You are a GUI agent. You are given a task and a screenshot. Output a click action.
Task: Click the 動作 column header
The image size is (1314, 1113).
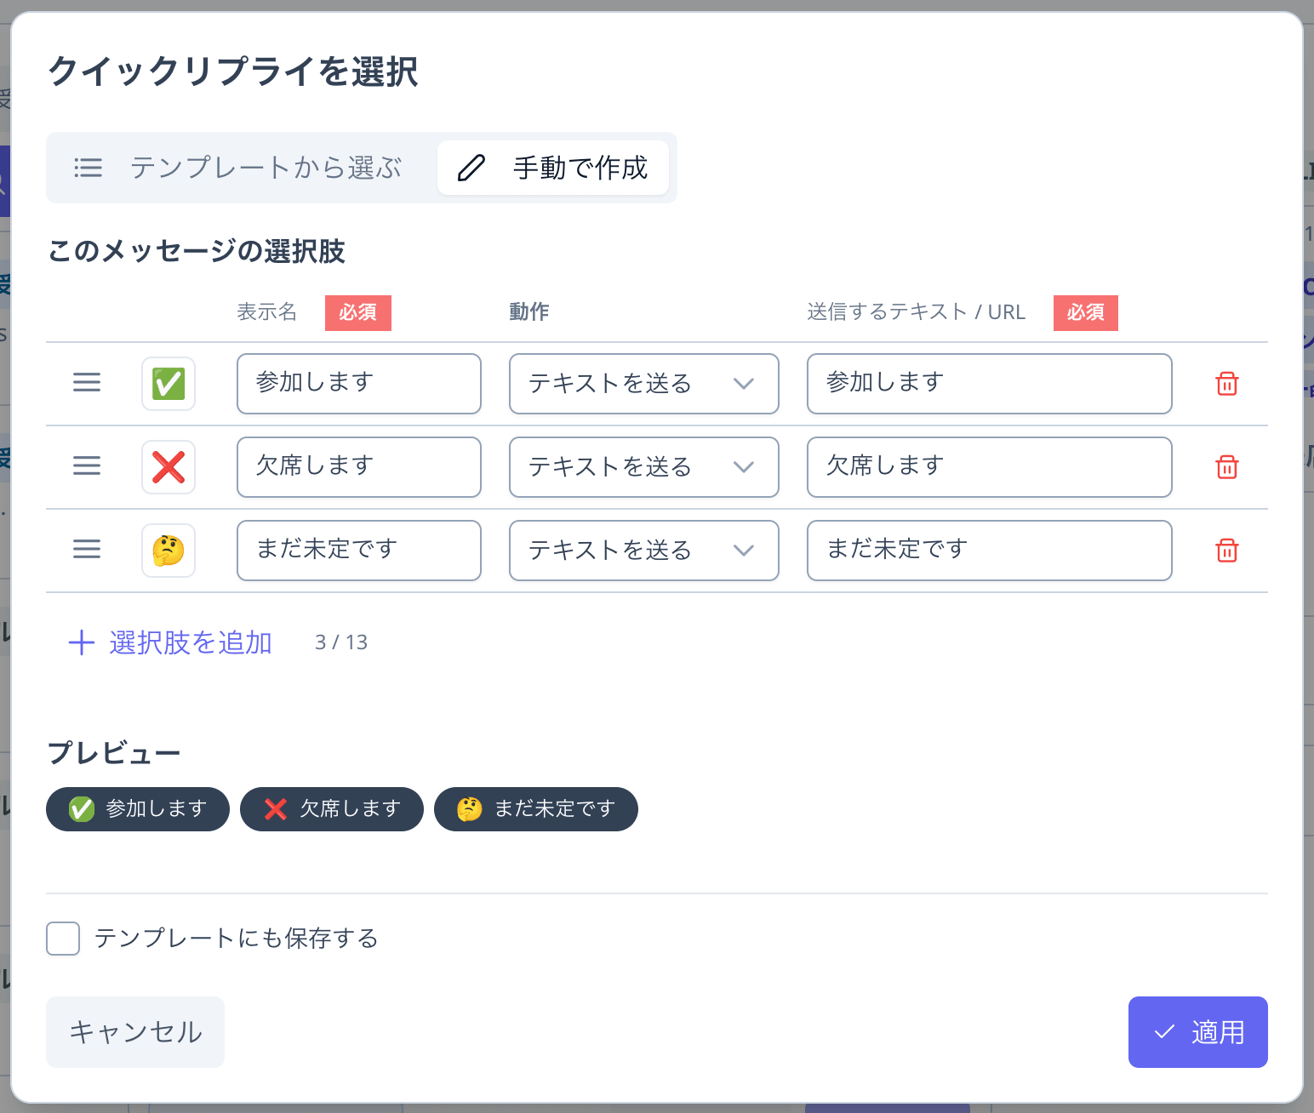click(x=529, y=312)
